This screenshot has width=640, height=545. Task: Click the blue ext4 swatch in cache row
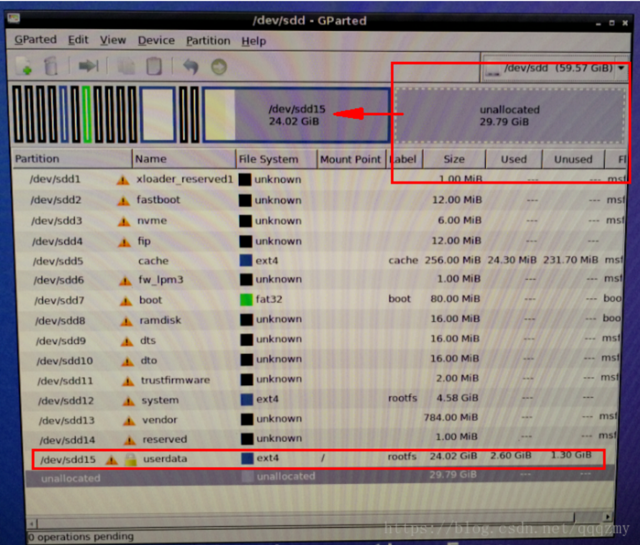coord(246,261)
